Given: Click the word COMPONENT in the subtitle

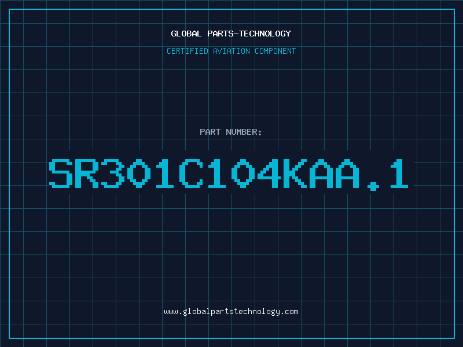Looking at the screenshot, I should [275, 51].
